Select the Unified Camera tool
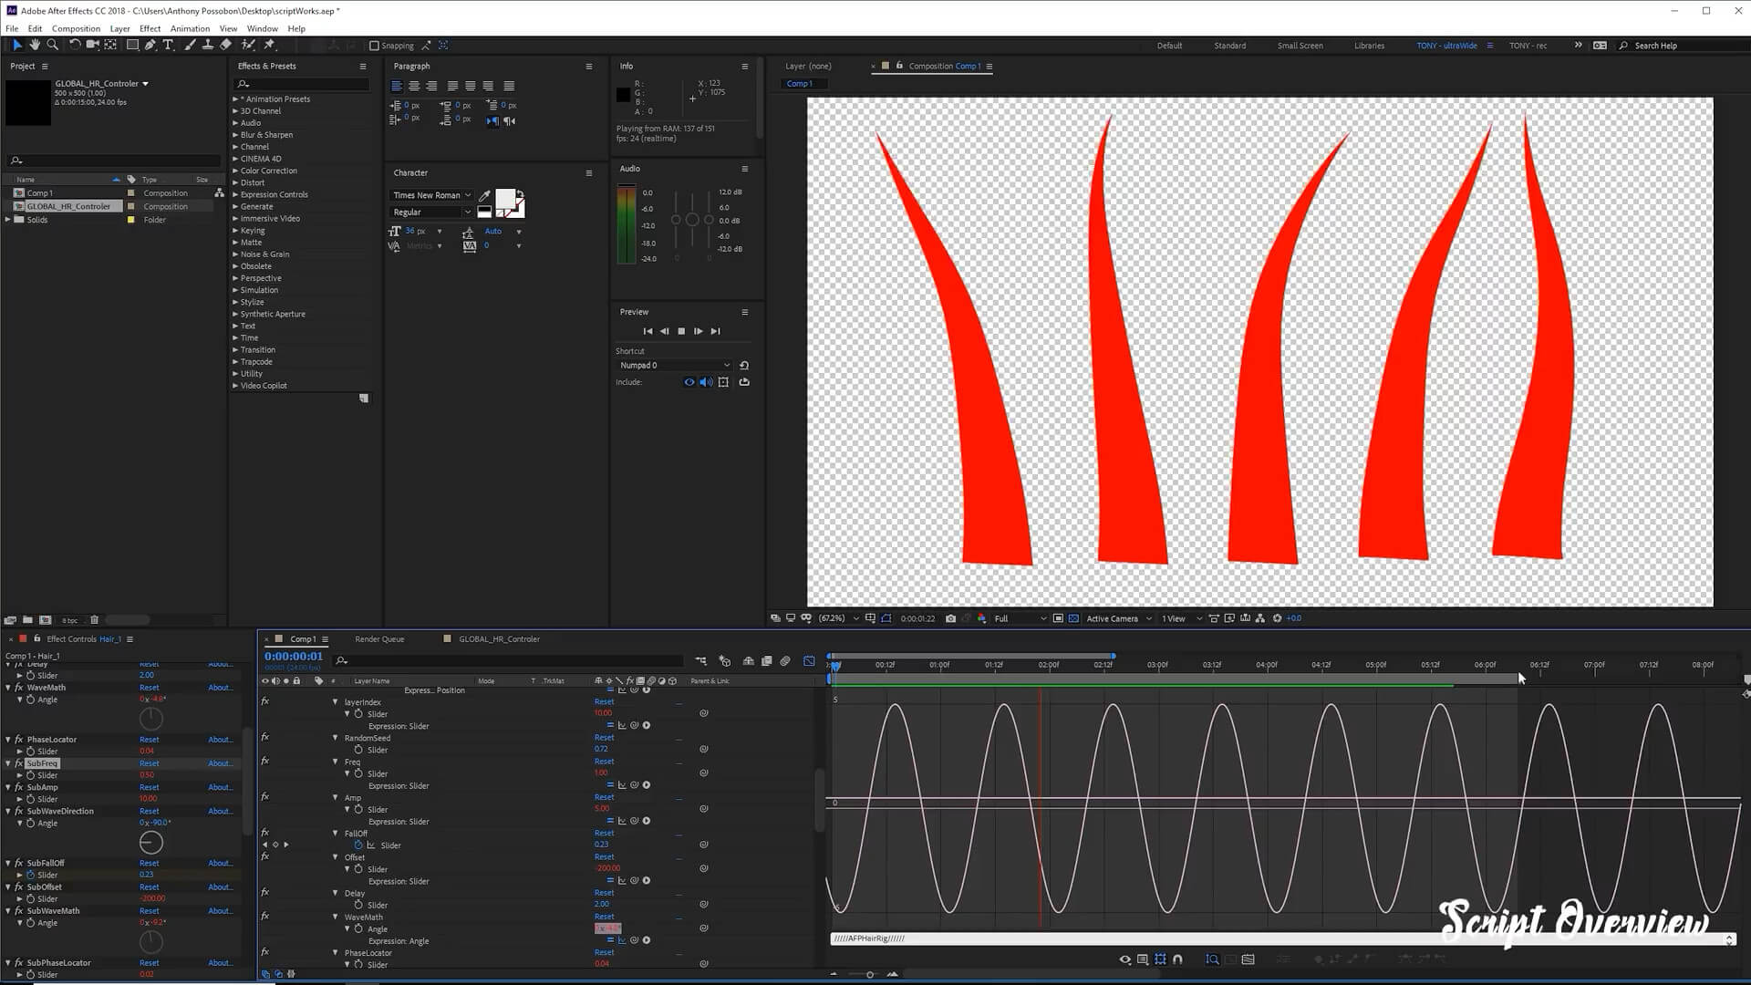This screenshot has width=1751, height=985. [x=92, y=45]
